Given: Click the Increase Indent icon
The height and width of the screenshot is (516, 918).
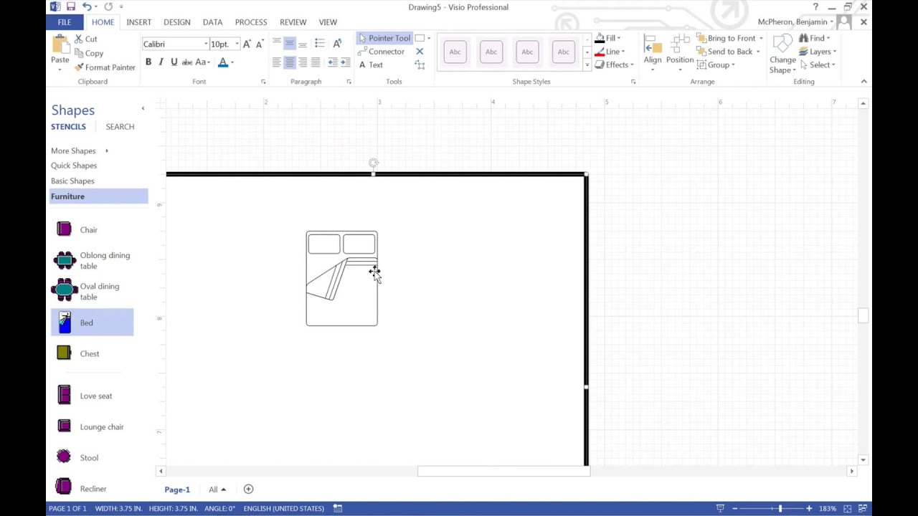Looking at the screenshot, I should pyautogui.click(x=346, y=62).
